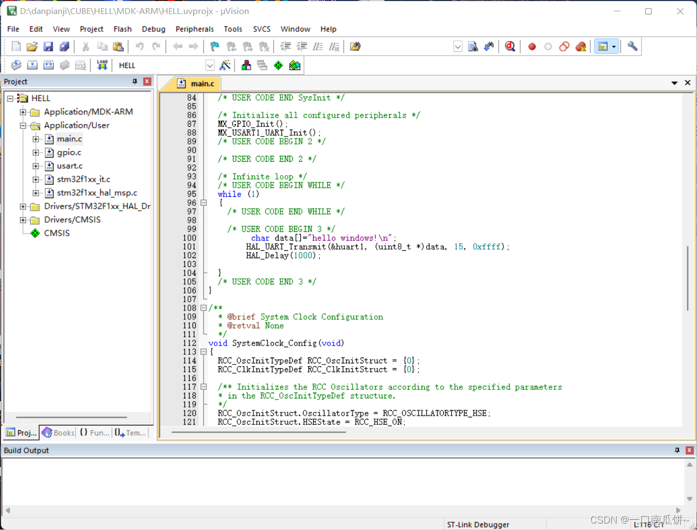Click the Enable/Disable breakpoint hollow circle icon
The height and width of the screenshot is (530, 697).
click(548, 46)
